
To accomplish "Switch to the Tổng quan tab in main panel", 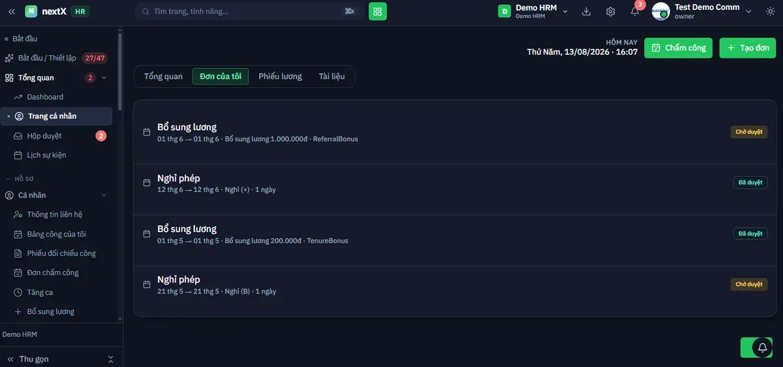I will [163, 76].
